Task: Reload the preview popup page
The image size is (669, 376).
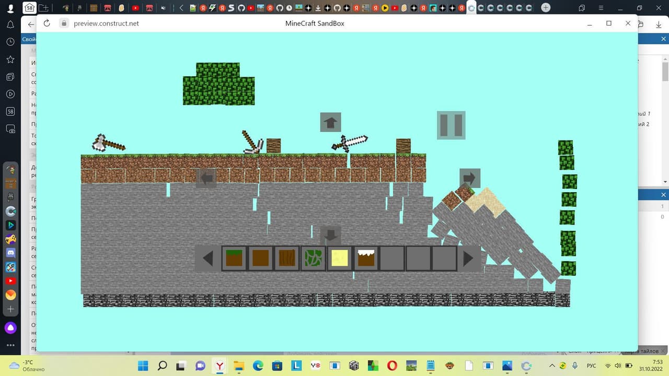Action: pyautogui.click(x=47, y=23)
